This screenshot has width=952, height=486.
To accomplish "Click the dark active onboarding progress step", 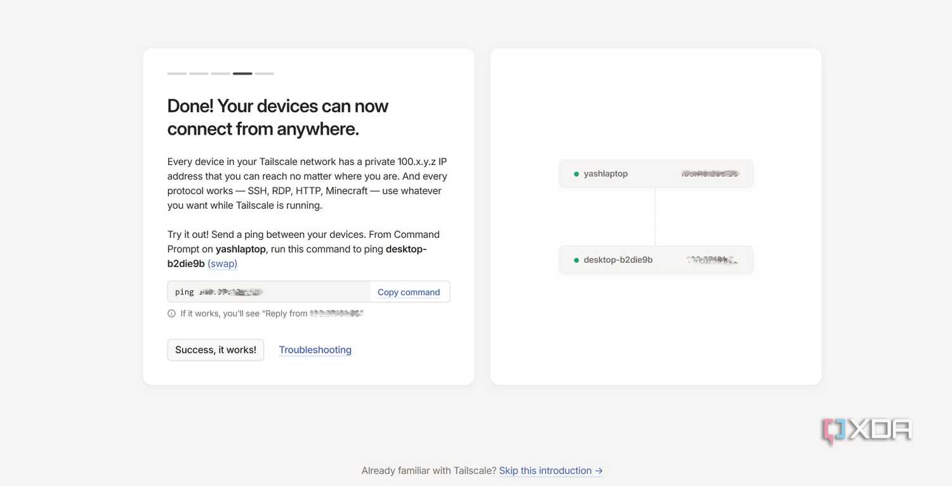I will (242, 74).
